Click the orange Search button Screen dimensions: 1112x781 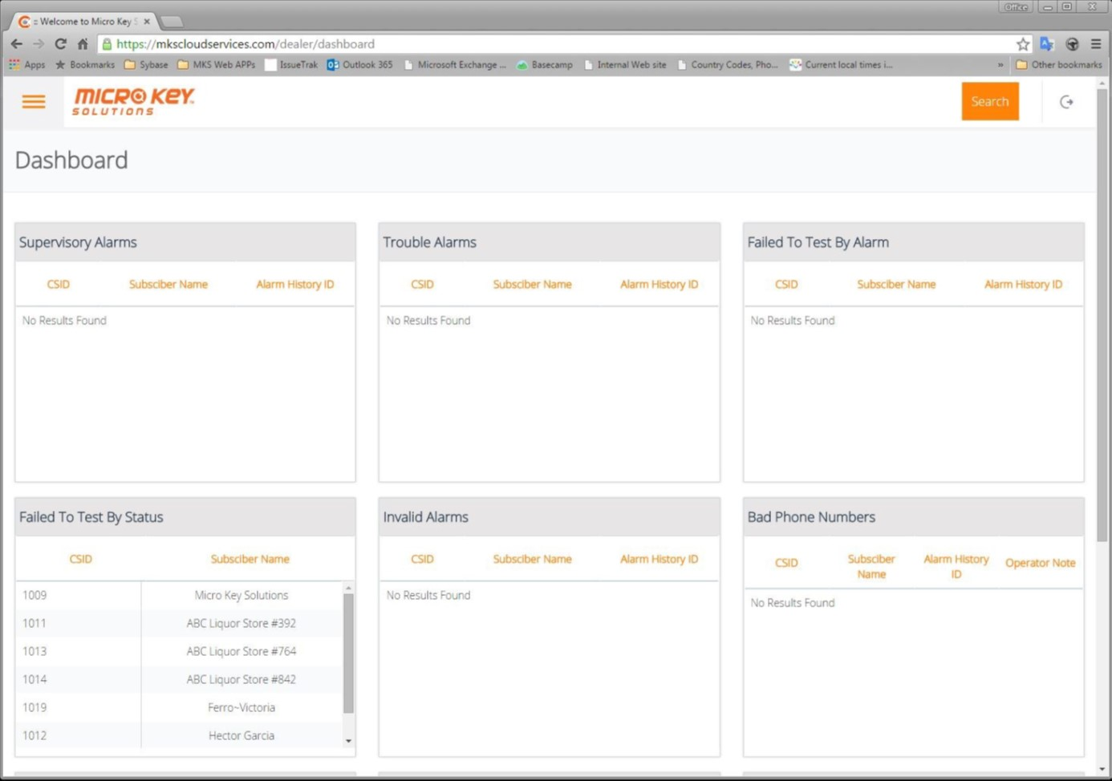coord(989,102)
